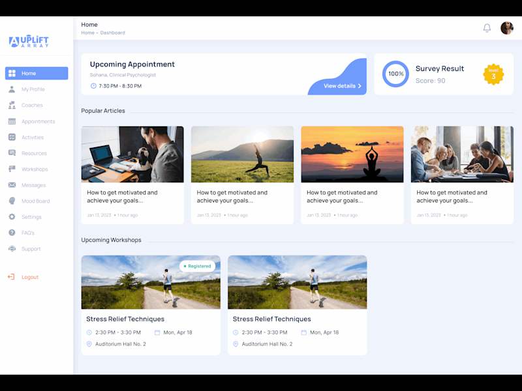Click 'Auditorium Hall No. 2' in second workshop card

[x=267, y=344]
